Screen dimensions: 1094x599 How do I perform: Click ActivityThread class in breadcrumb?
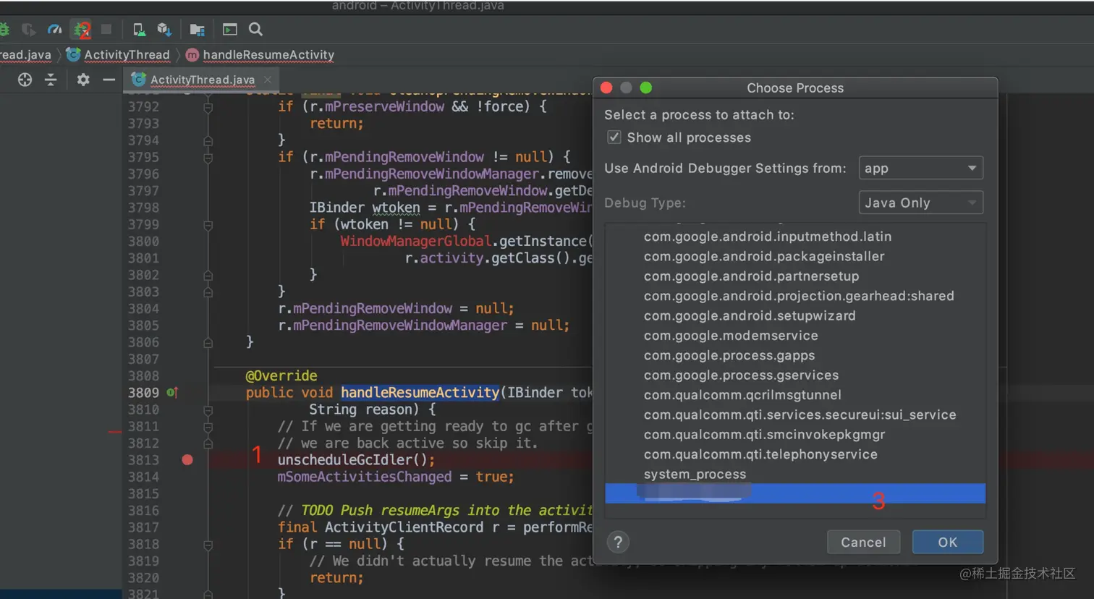pyautogui.click(x=127, y=55)
